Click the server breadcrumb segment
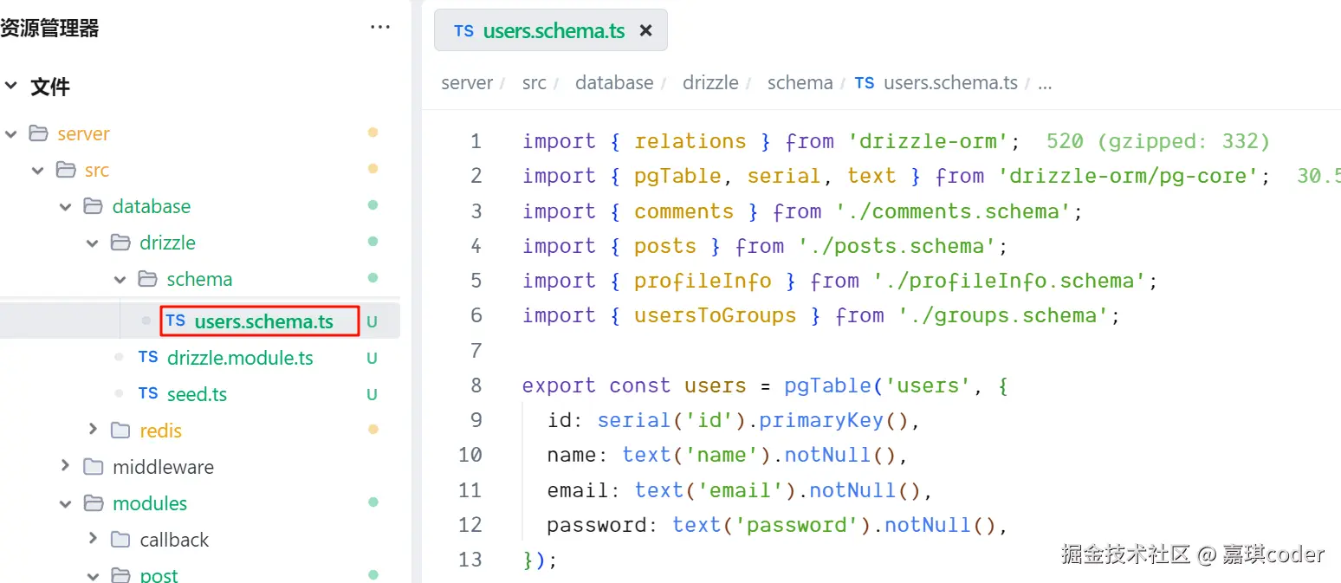The height and width of the screenshot is (583, 1341). 467,83
